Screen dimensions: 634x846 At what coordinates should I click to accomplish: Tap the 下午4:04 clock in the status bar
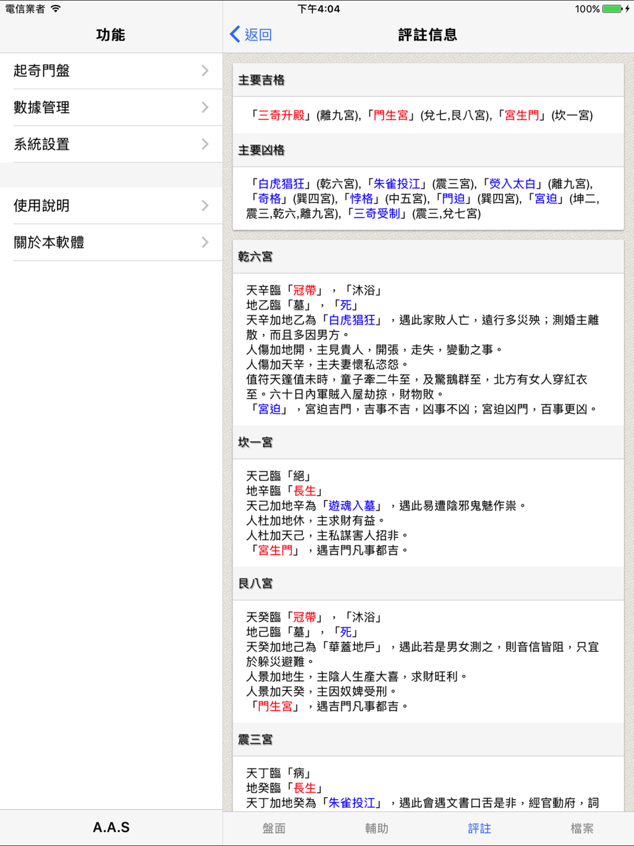319,9
